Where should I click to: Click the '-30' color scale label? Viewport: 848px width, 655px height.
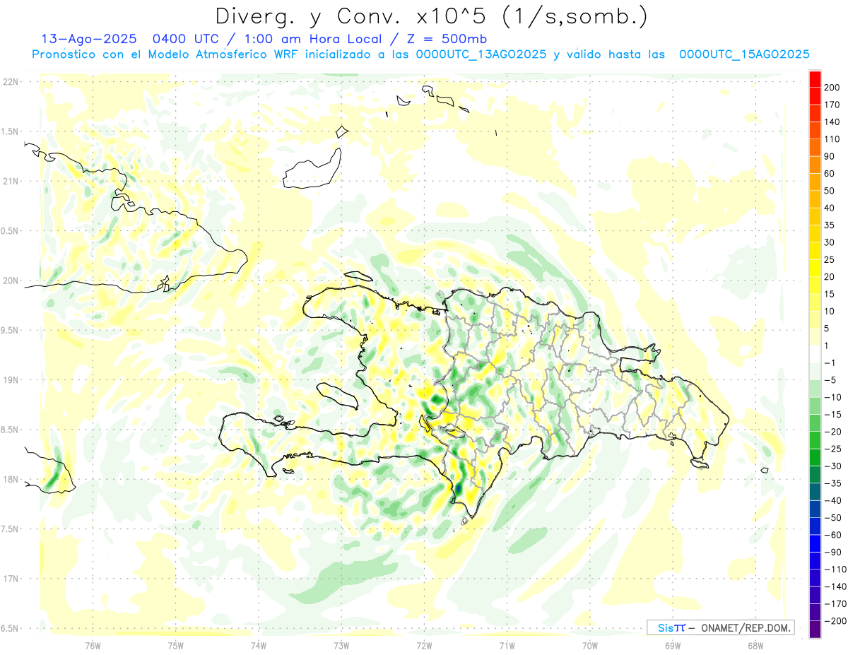(x=834, y=466)
